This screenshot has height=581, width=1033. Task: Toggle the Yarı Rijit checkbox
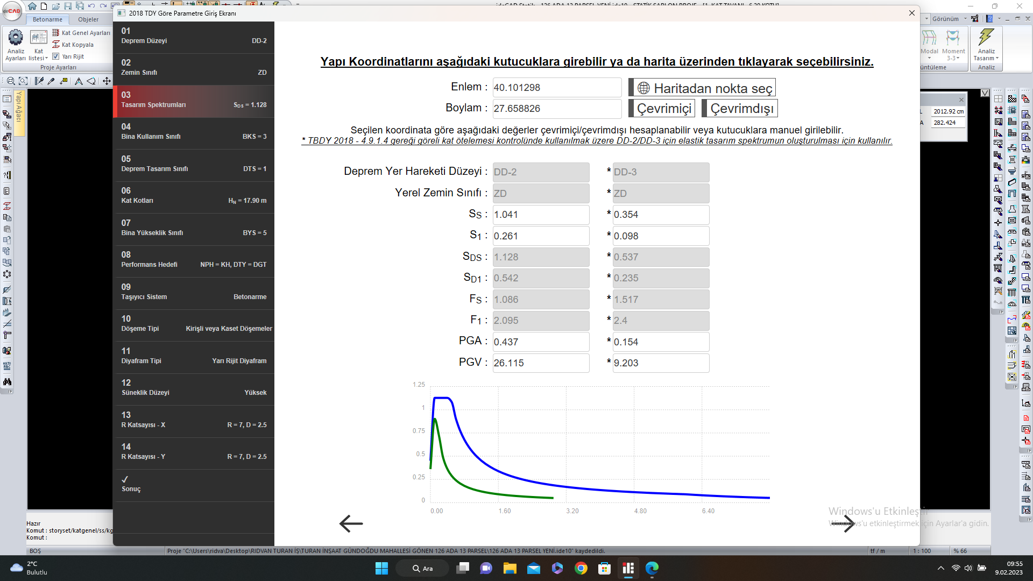(x=56, y=56)
